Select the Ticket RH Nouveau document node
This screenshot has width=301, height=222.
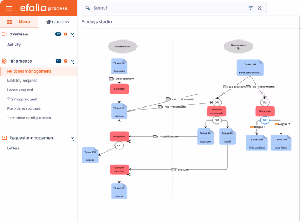[119, 66]
